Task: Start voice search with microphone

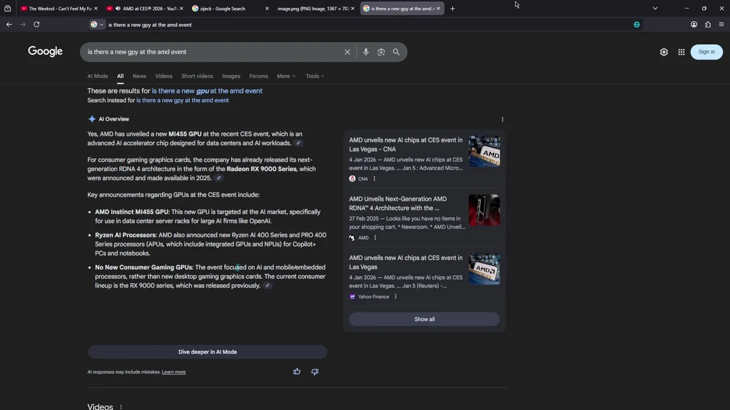Action: (x=366, y=52)
